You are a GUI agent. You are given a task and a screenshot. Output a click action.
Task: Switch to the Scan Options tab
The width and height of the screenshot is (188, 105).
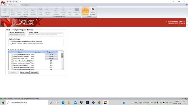[x=26, y=5]
